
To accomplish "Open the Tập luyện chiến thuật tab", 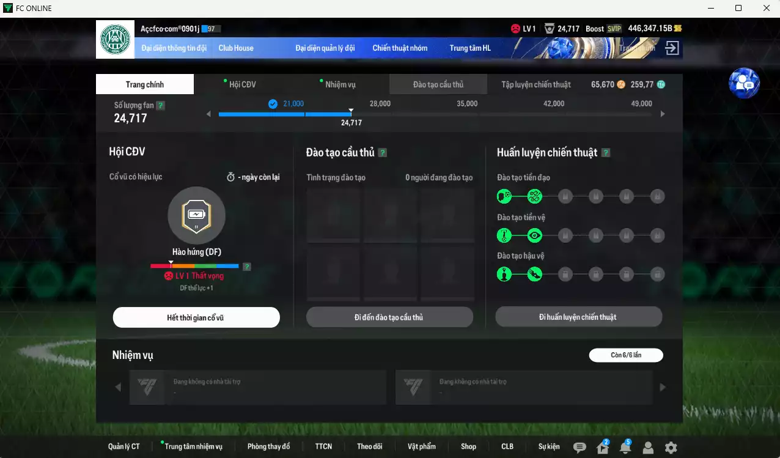I will [x=535, y=84].
